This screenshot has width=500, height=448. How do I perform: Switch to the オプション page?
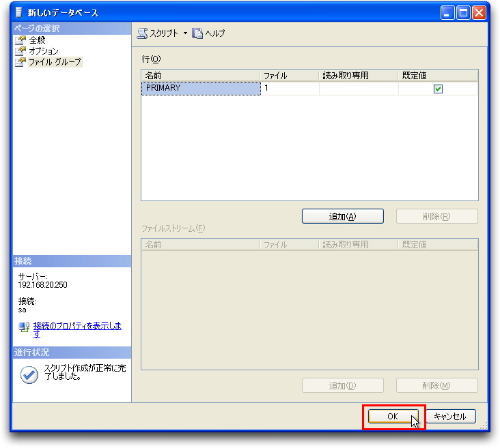pyautogui.click(x=43, y=51)
